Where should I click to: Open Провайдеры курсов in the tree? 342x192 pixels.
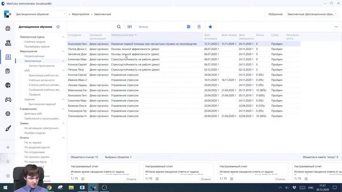tap(37, 46)
